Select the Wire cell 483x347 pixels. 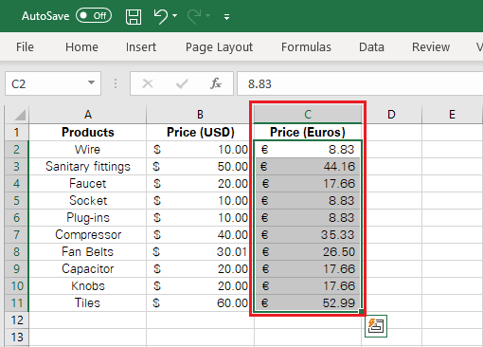coord(88,149)
